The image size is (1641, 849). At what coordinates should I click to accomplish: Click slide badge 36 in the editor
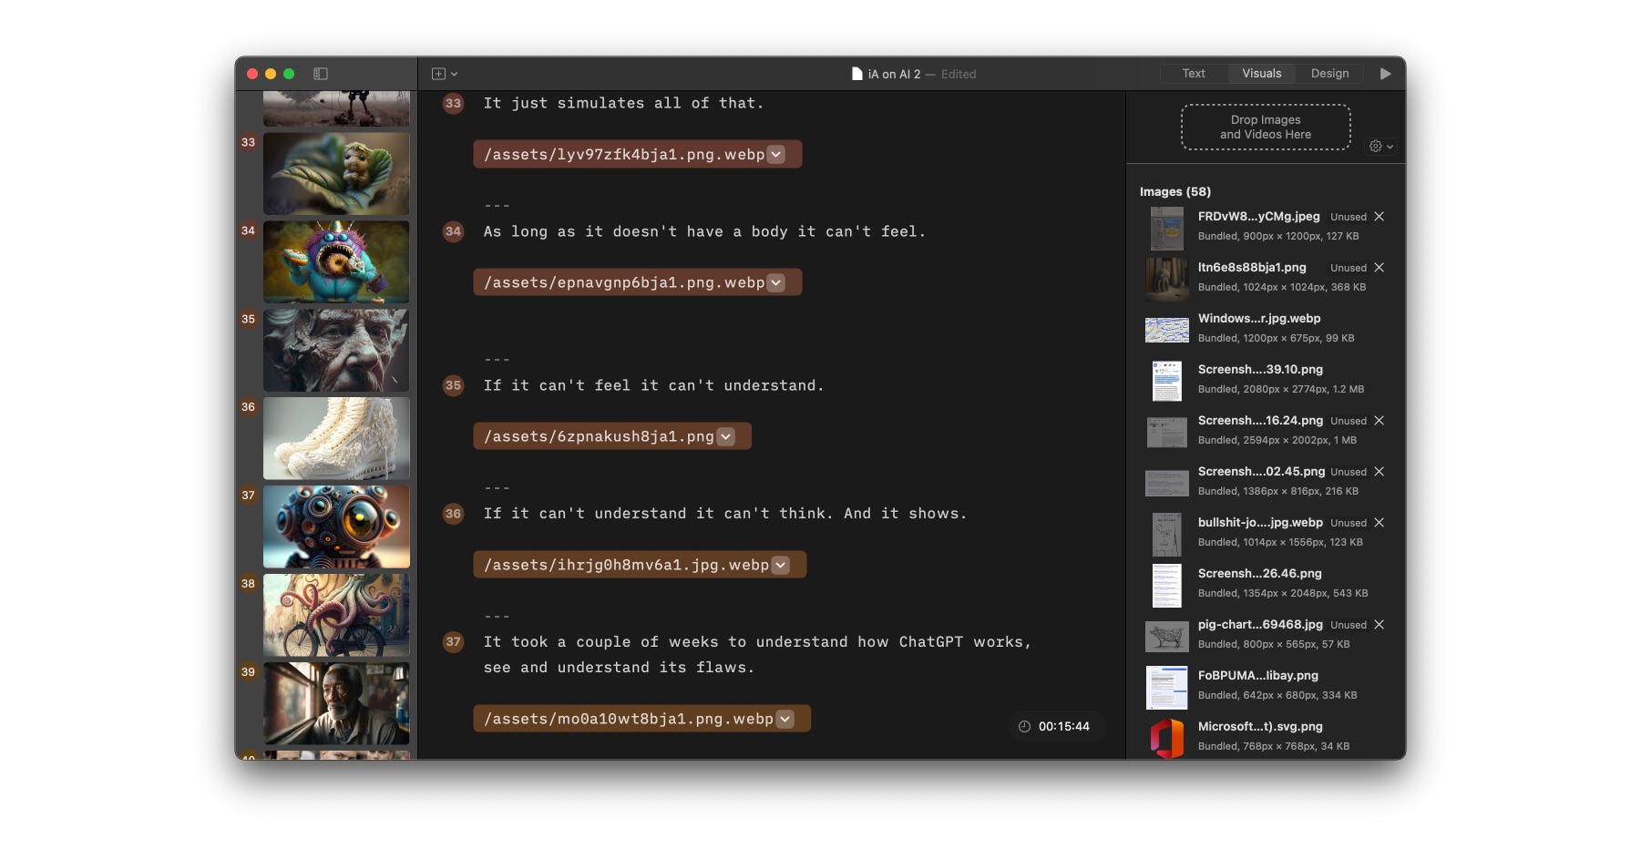453,515
